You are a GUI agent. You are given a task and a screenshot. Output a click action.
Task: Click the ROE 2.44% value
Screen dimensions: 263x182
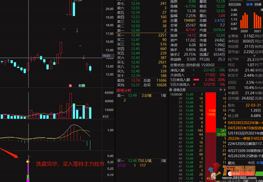(249, 75)
